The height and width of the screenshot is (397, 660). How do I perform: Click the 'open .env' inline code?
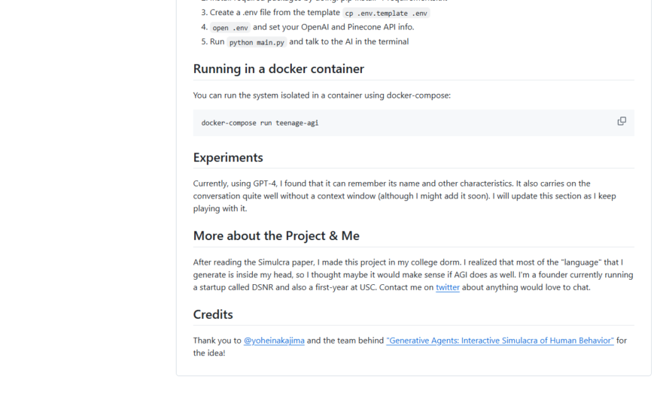[230, 28]
